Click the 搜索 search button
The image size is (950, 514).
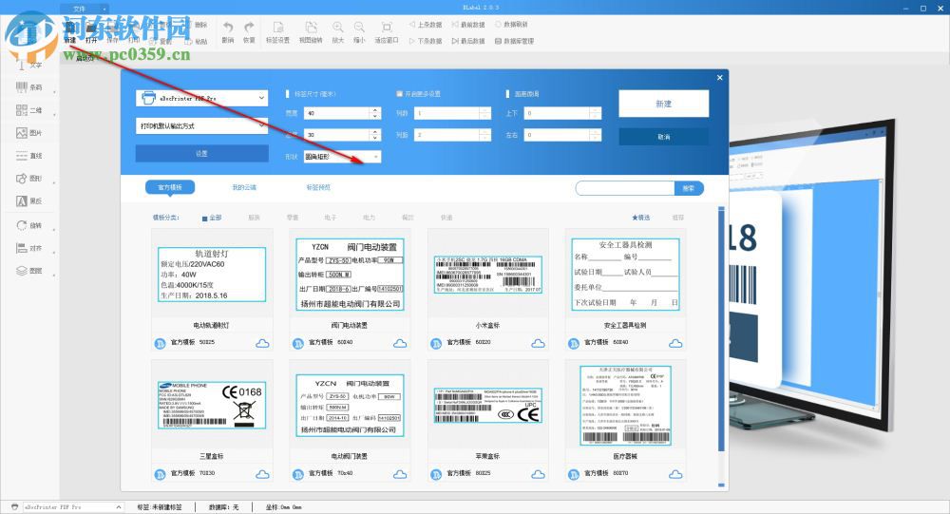(x=689, y=188)
